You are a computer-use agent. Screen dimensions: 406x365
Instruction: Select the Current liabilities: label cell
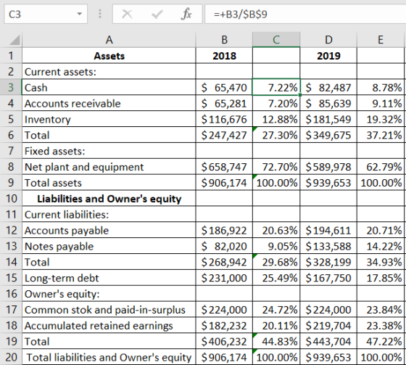pyautogui.click(x=109, y=214)
